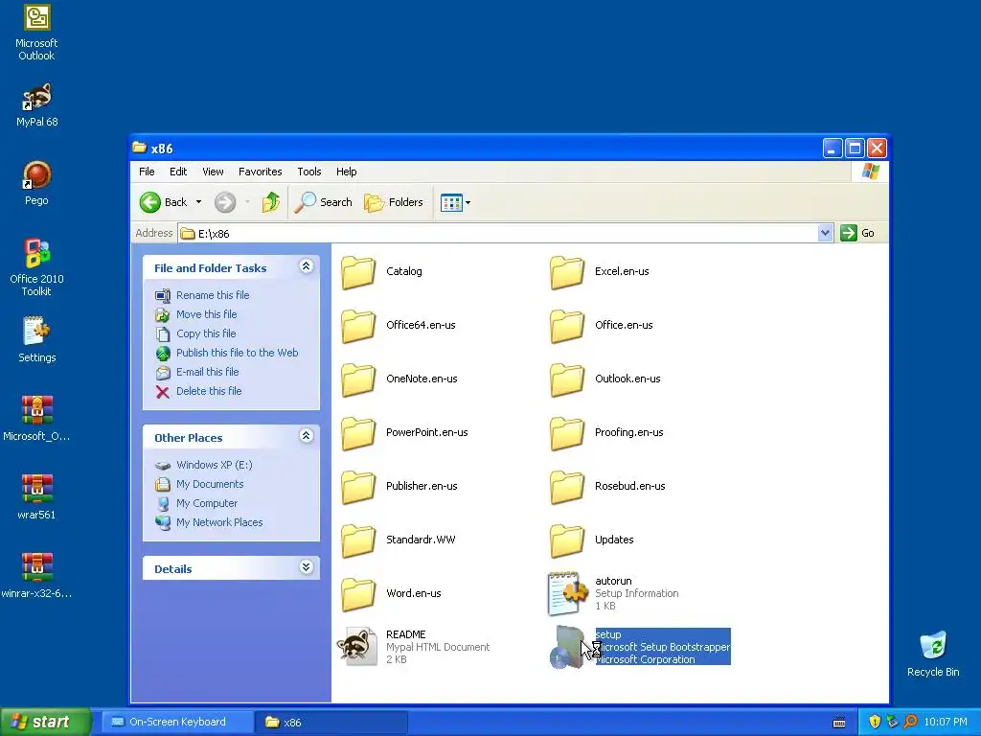The height and width of the screenshot is (736, 981).
Task: Select the Office.en-us folder
Action: point(602,326)
